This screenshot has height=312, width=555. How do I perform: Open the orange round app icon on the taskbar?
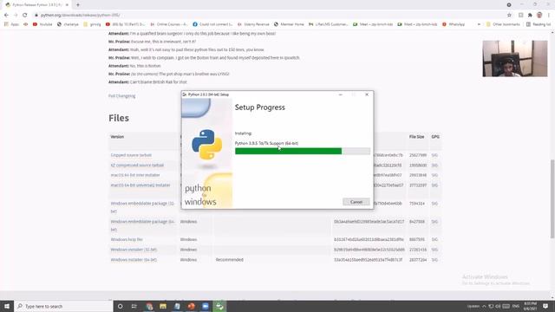[x=191, y=306]
